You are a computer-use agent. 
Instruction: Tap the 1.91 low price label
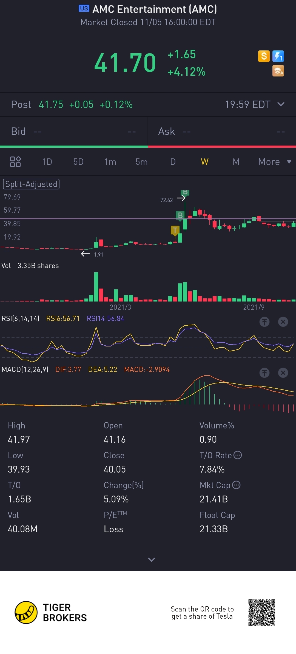[x=98, y=254]
